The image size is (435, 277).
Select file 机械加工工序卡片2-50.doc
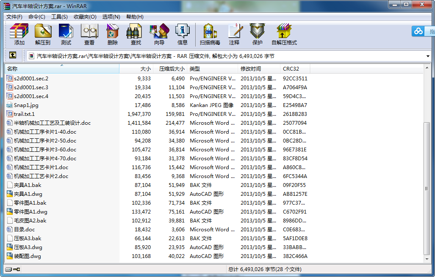coord(45,140)
